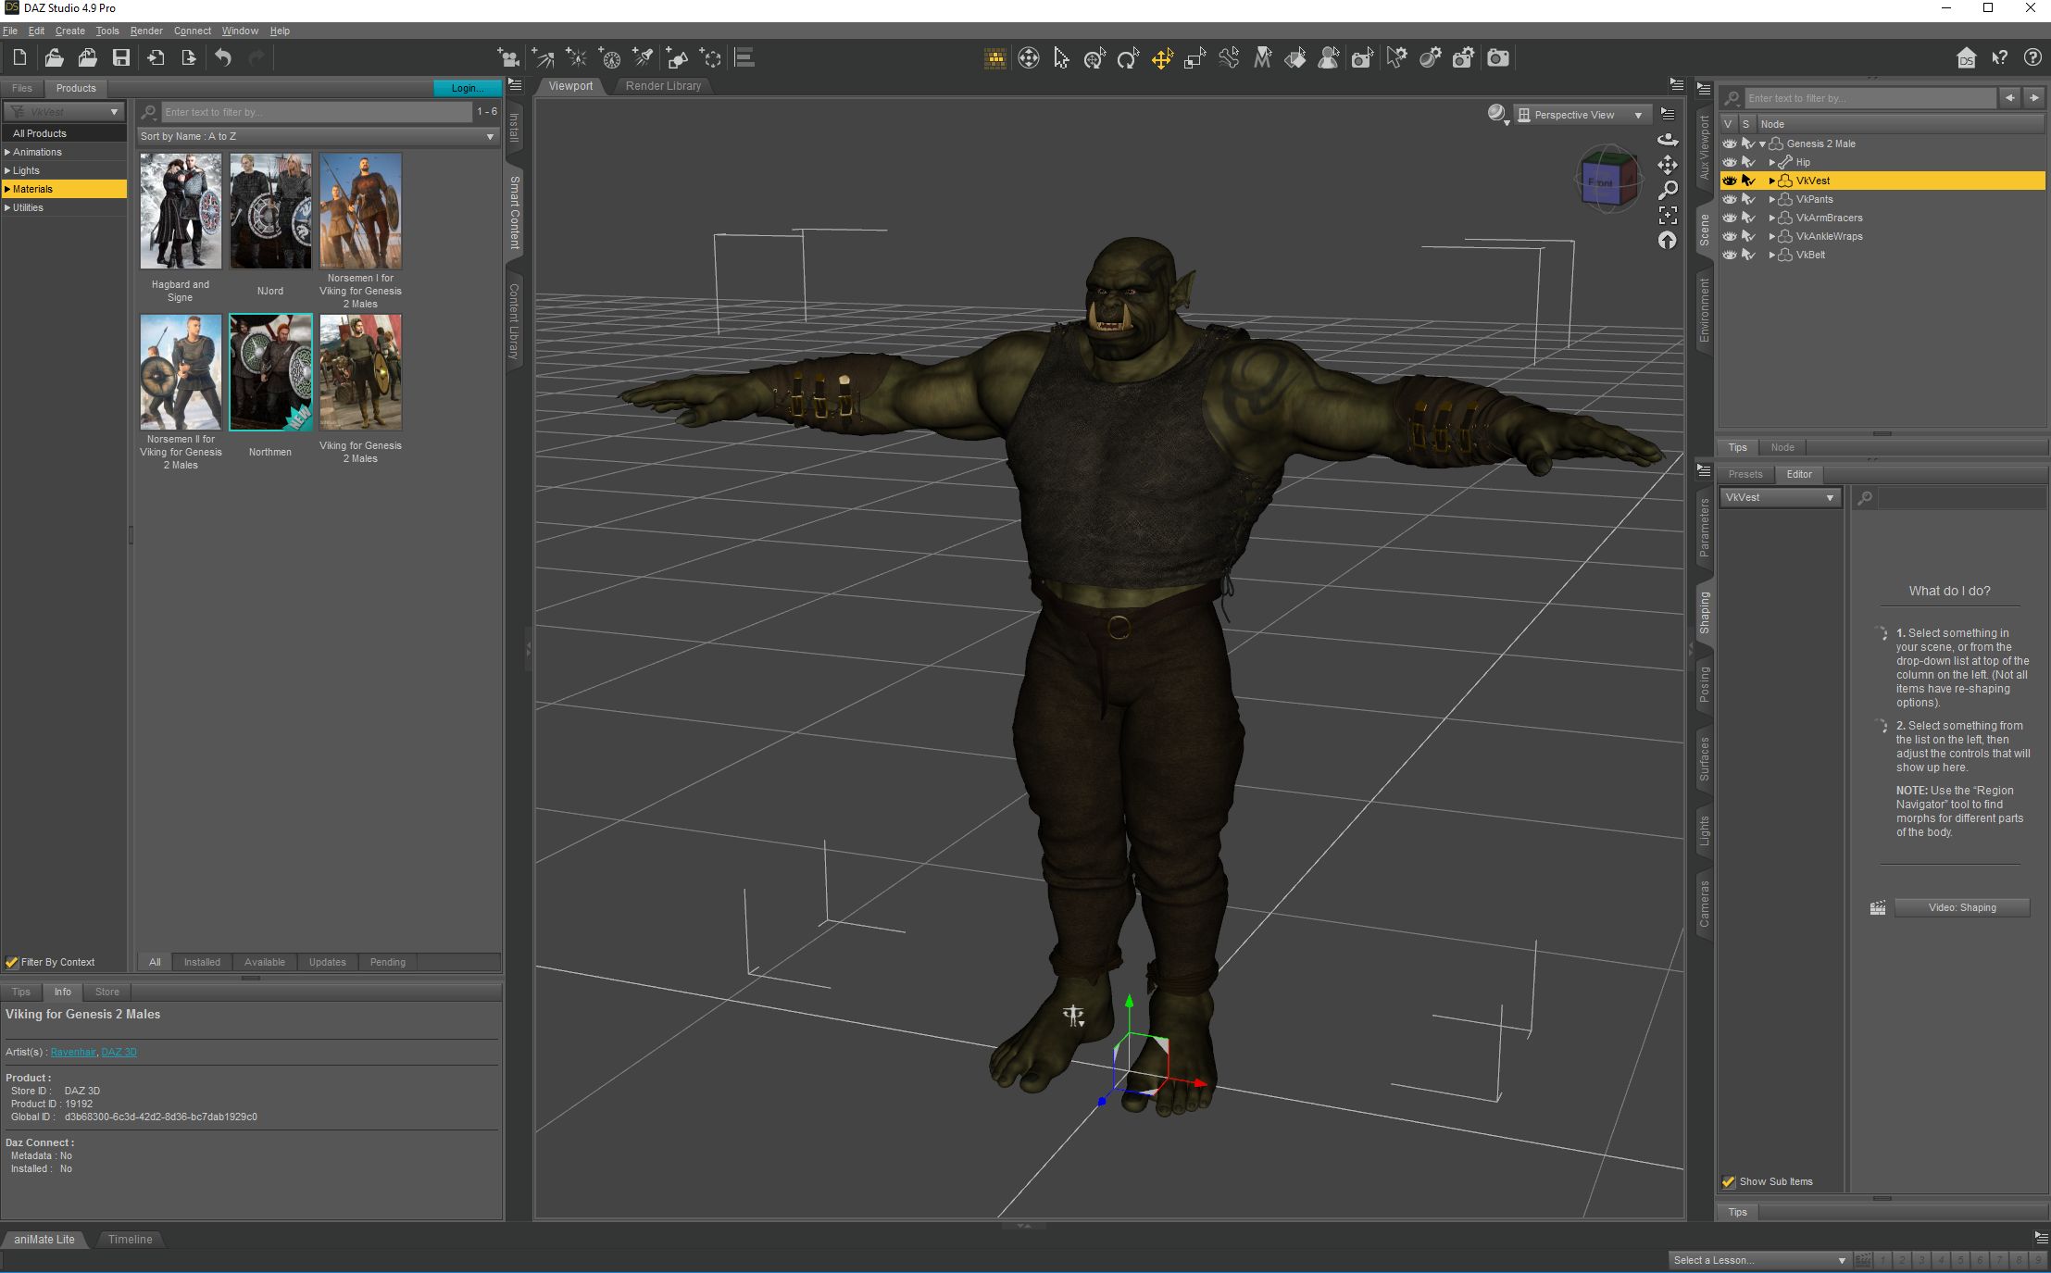The width and height of the screenshot is (2051, 1273).
Task: Click the viewport Pan arrows icon
Action: point(1668,165)
